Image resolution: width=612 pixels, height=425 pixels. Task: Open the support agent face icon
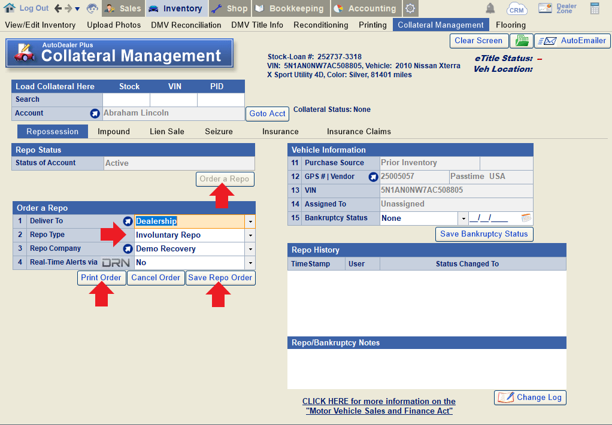pos(92,8)
